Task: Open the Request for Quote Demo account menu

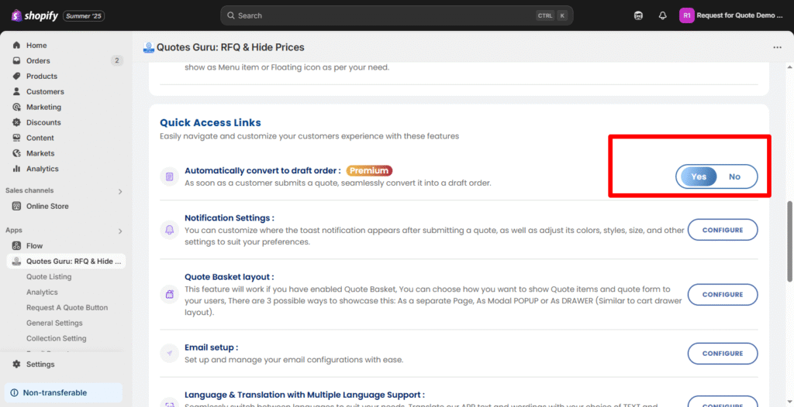Action: coord(732,15)
